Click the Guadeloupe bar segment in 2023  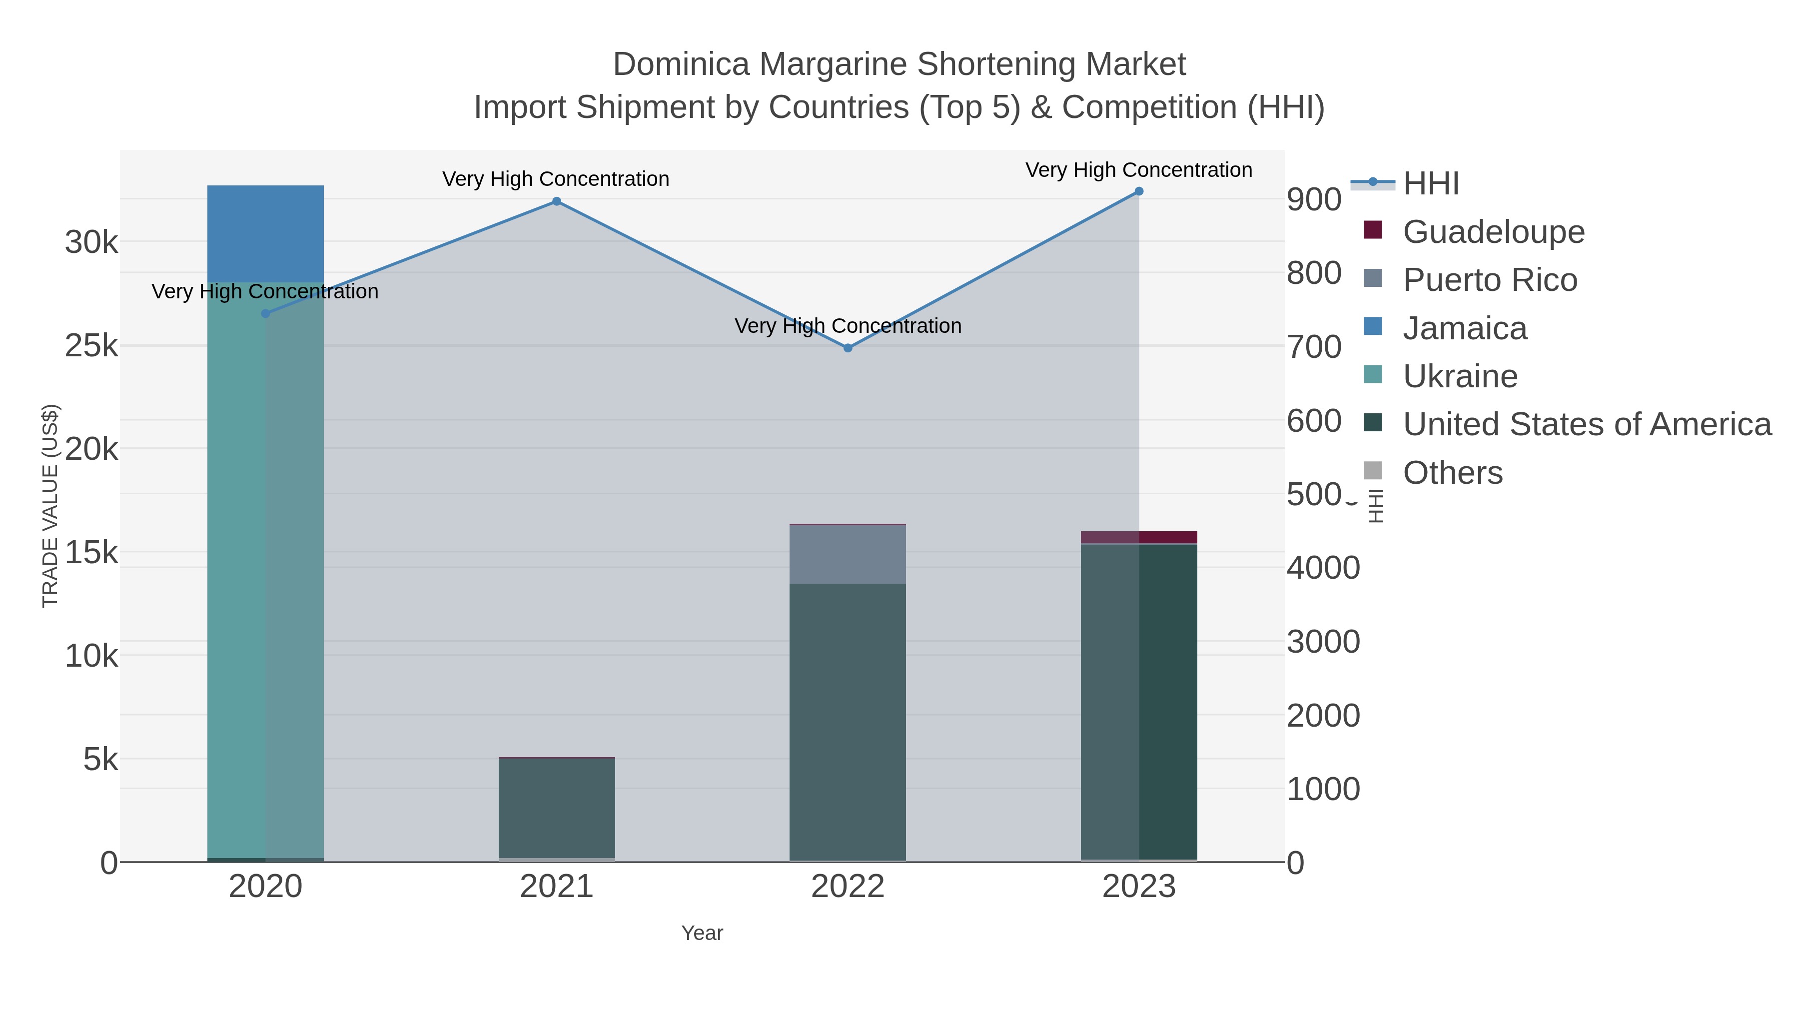click(1139, 537)
